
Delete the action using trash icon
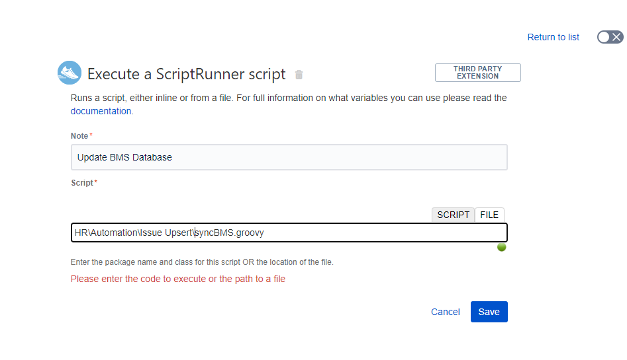click(299, 75)
